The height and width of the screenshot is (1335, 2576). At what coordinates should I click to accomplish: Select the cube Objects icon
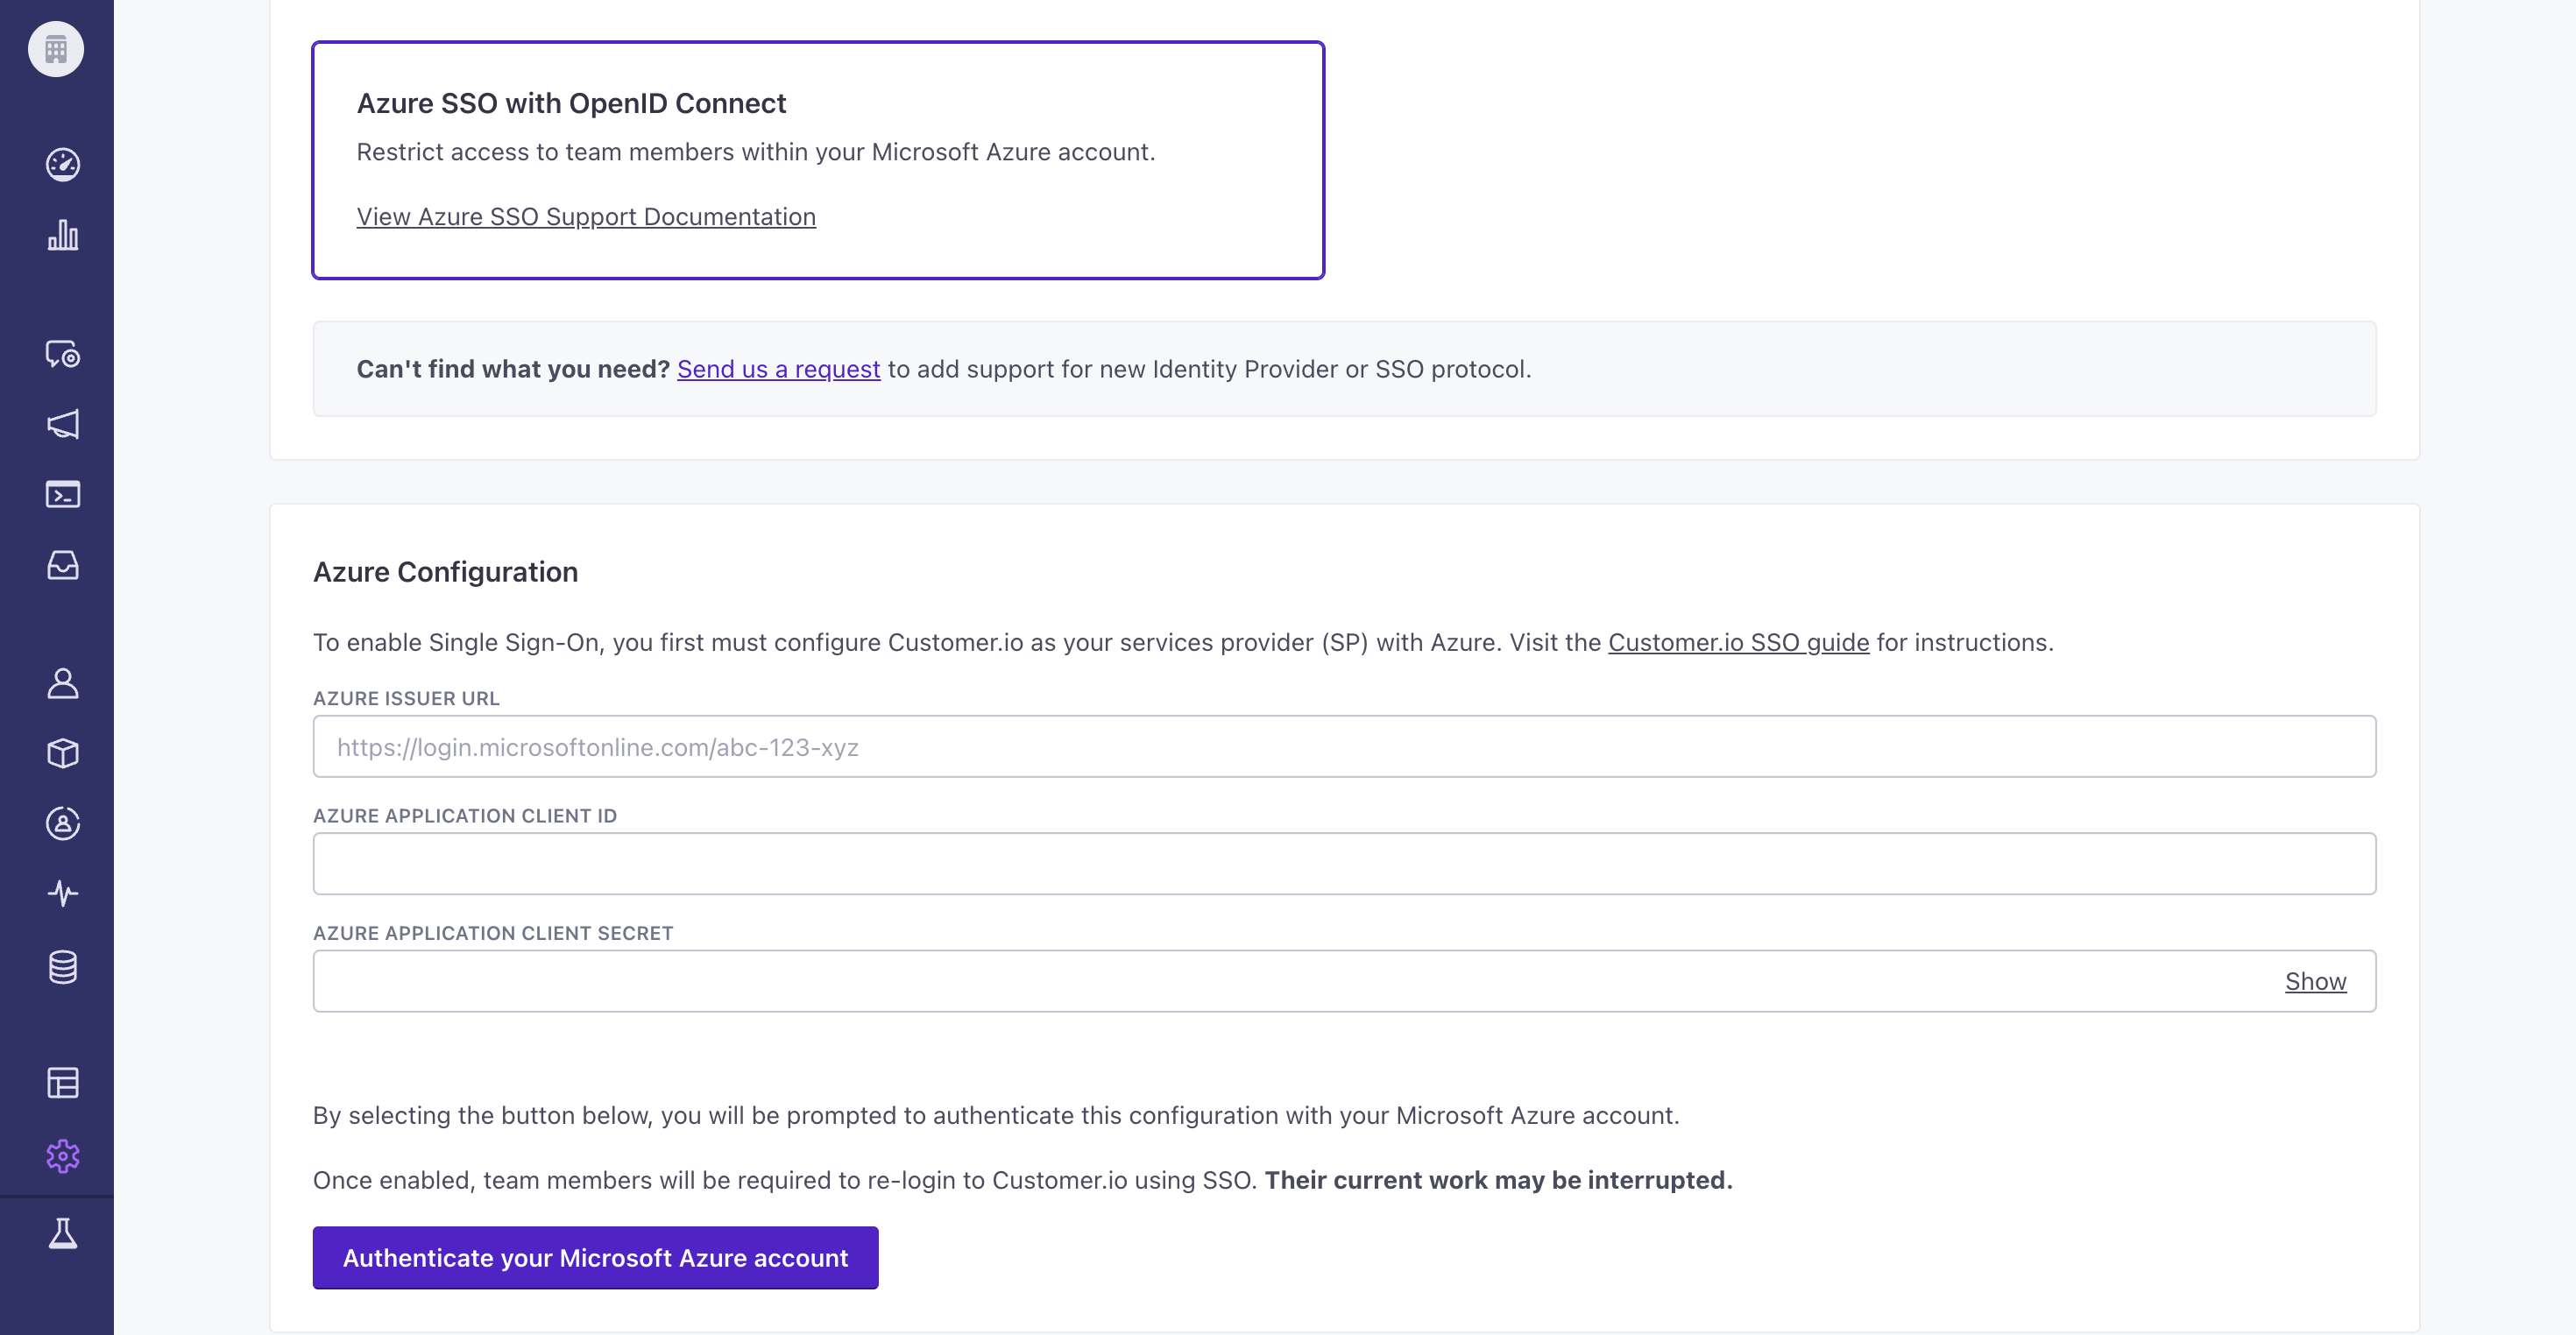pyautogui.click(x=63, y=753)
